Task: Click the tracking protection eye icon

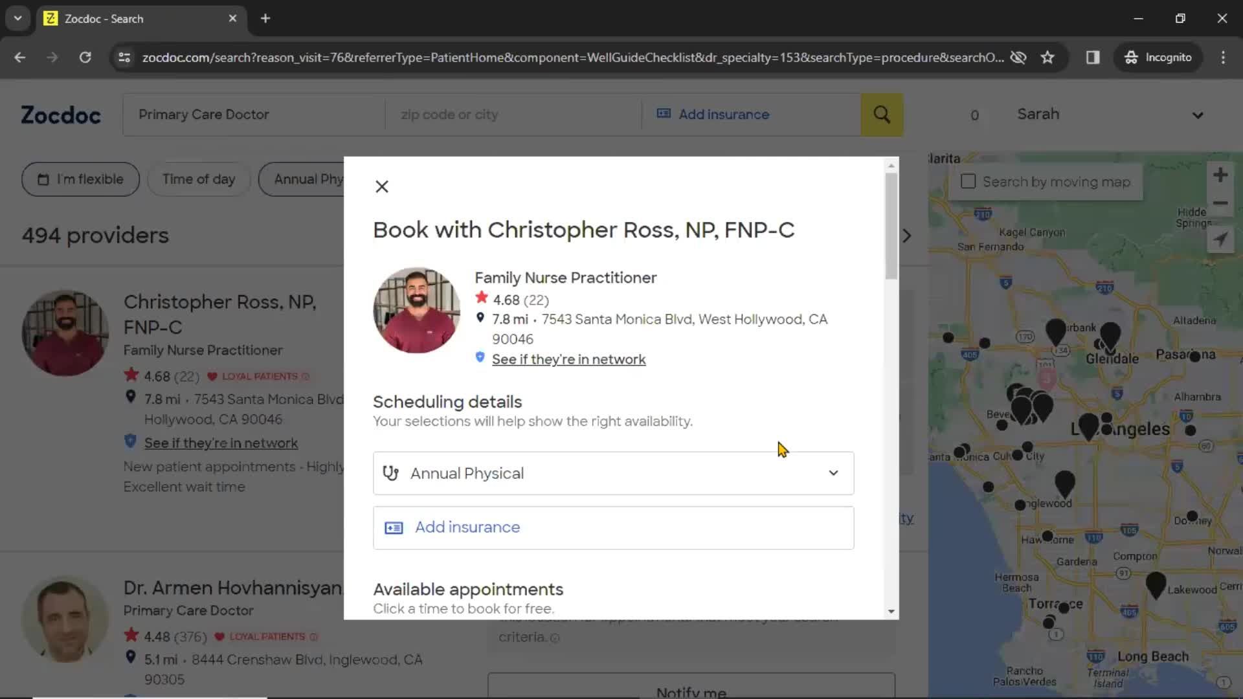Action: coord(1018,58)
